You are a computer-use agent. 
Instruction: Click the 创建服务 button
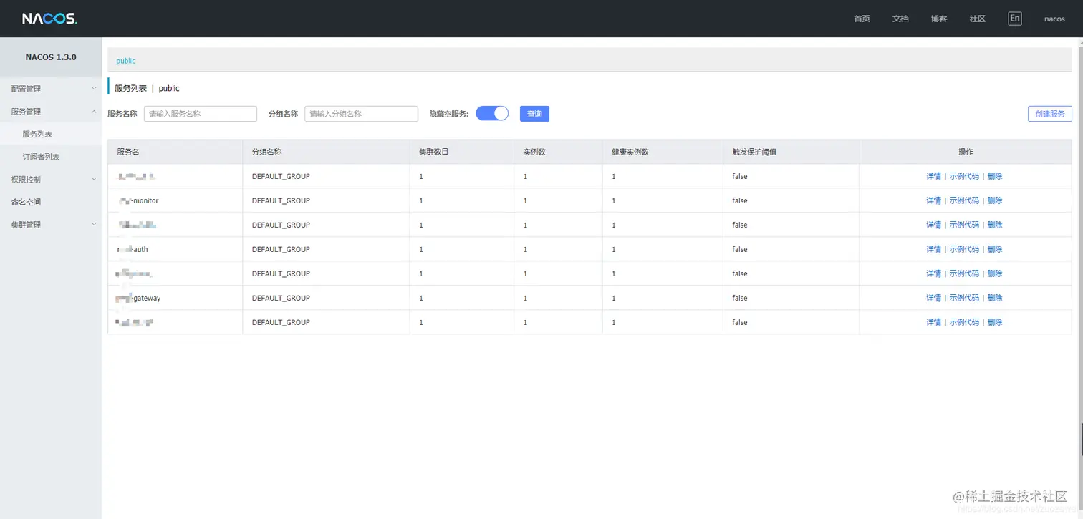(x=1050, y=114)
